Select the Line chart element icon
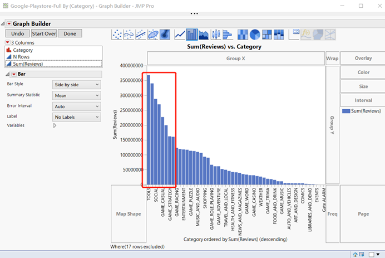385x258 pixels. 180,35
